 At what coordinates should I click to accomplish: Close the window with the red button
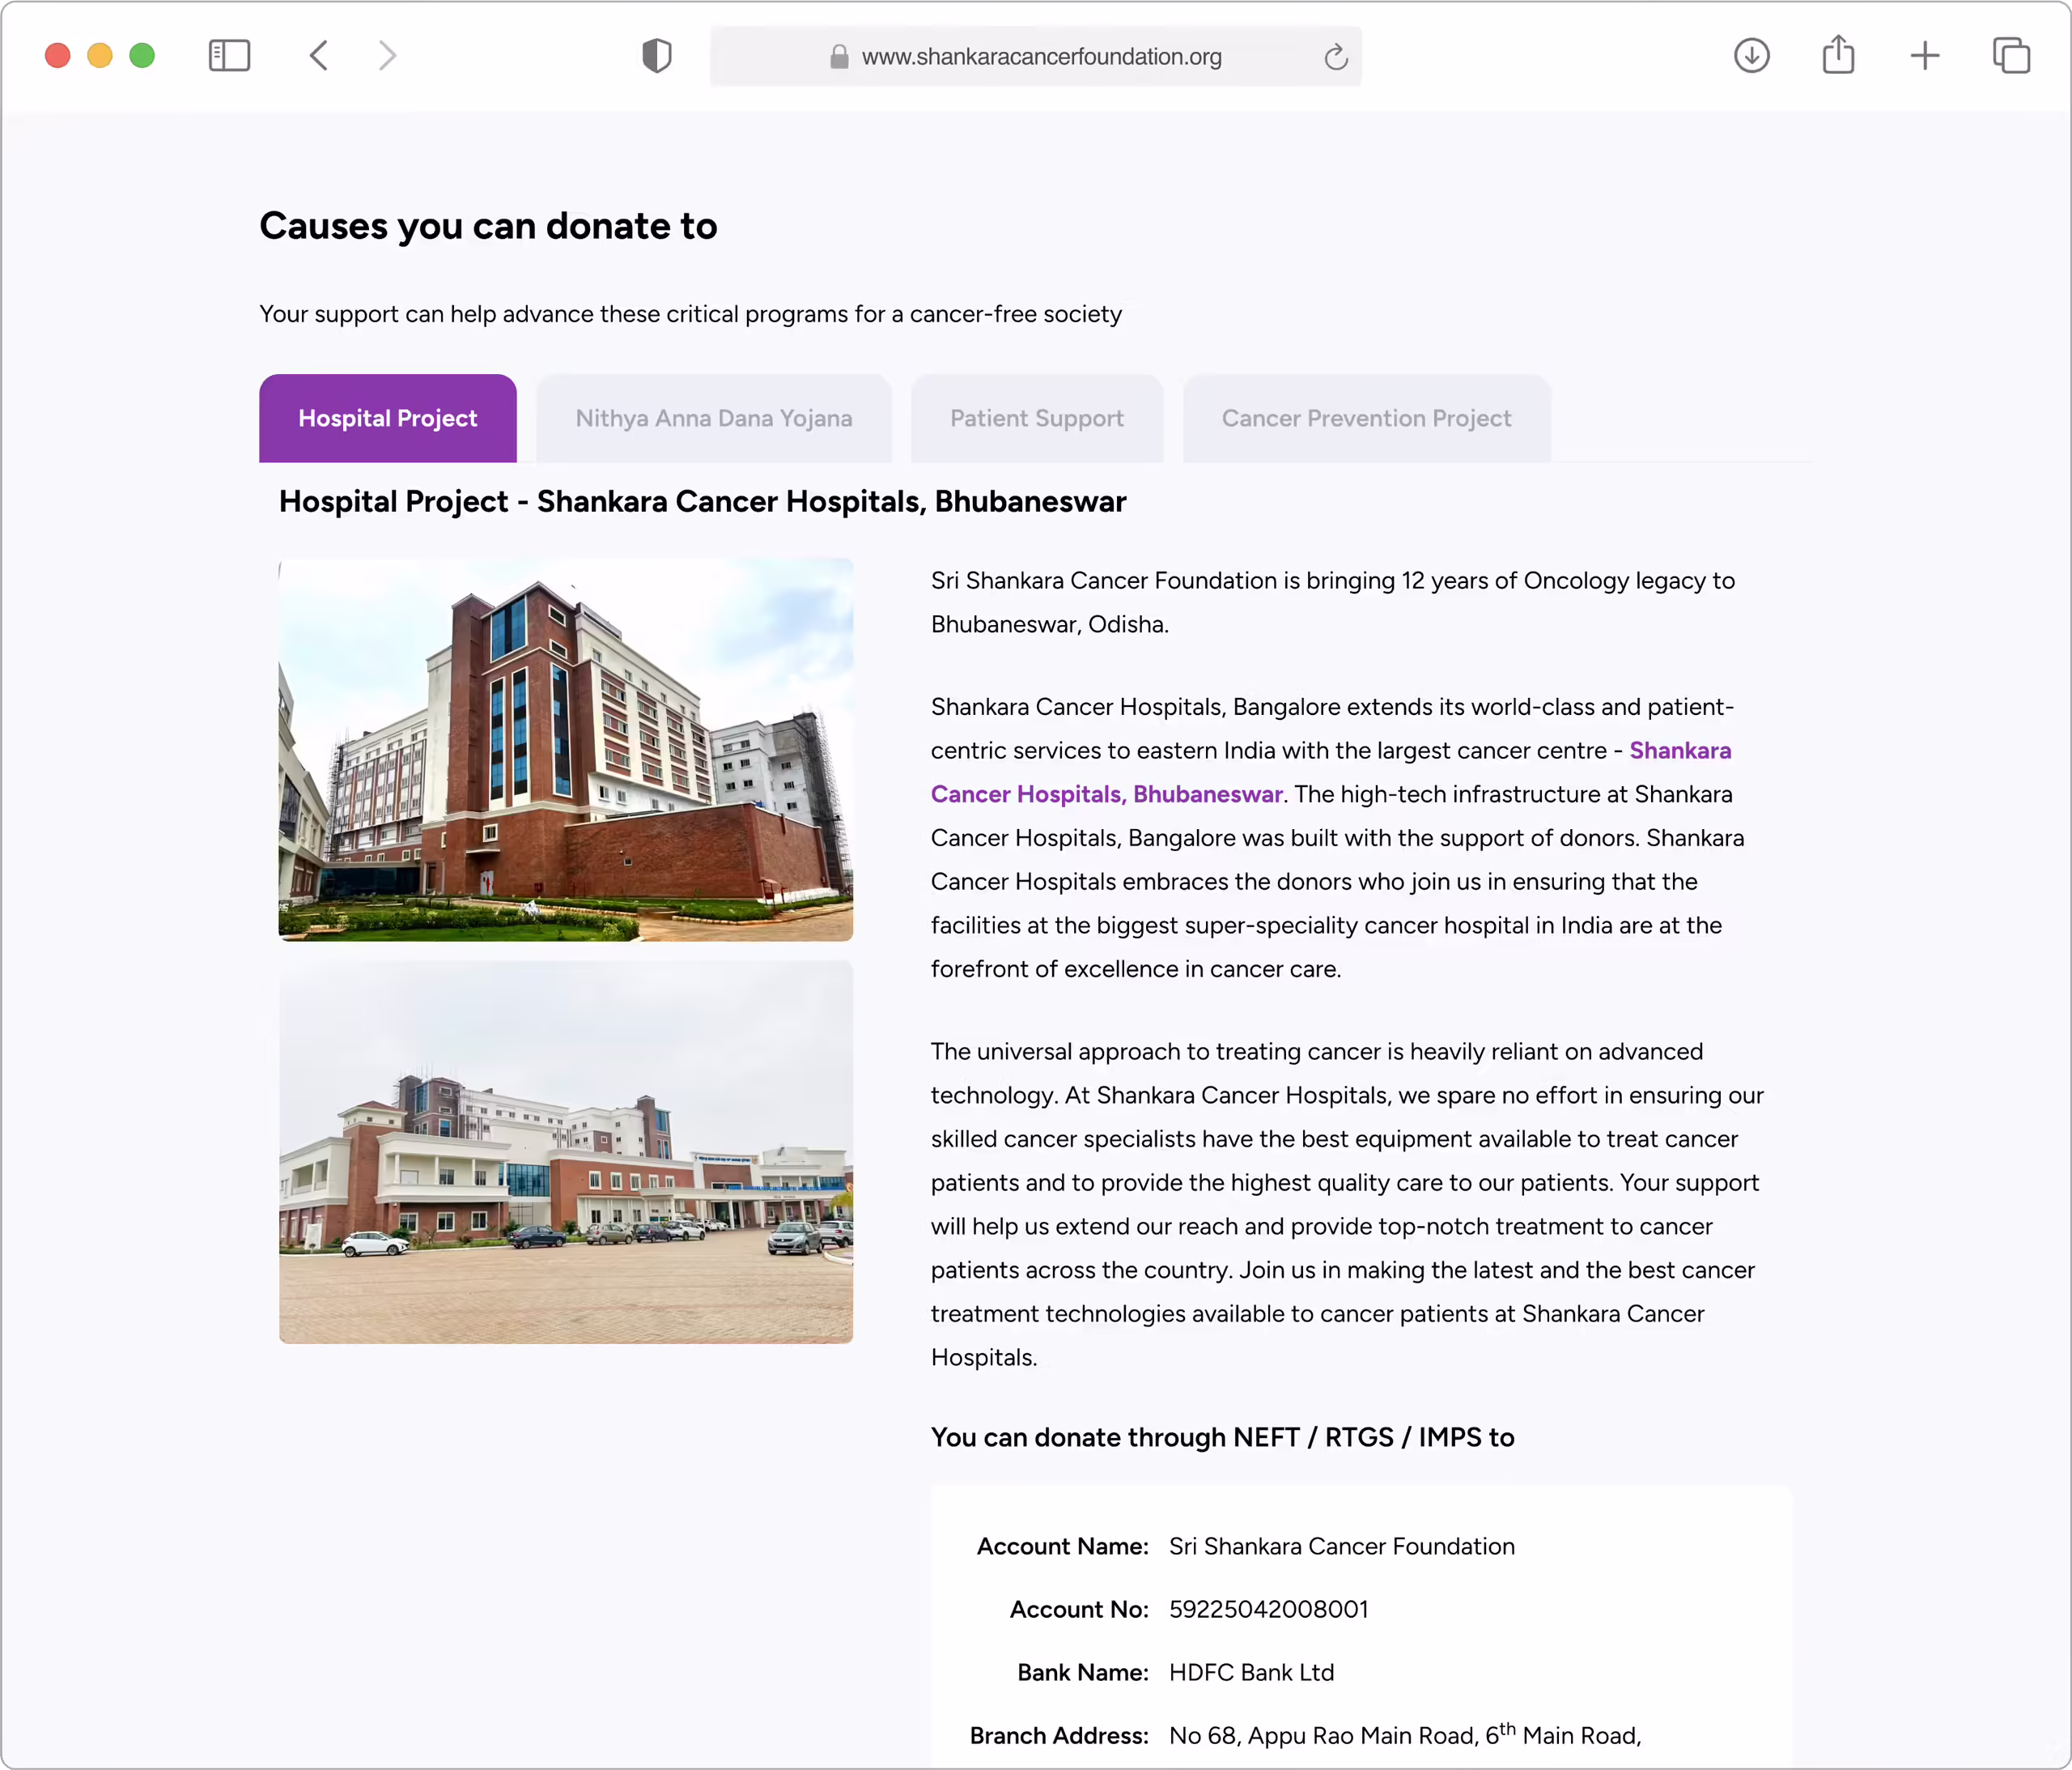[x=58, y=56]
